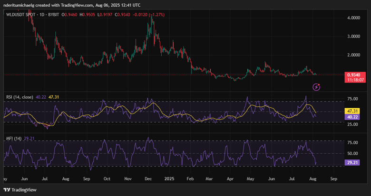This screenshot has width=371, height=196.
Task: Click the 2.0000 price axis label
Action: [x=354, y=55]
